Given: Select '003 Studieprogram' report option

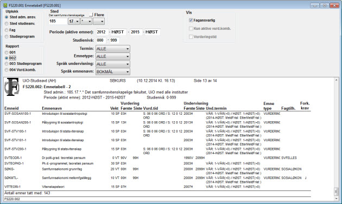Looking at the screenshot, I should point(7,64).
